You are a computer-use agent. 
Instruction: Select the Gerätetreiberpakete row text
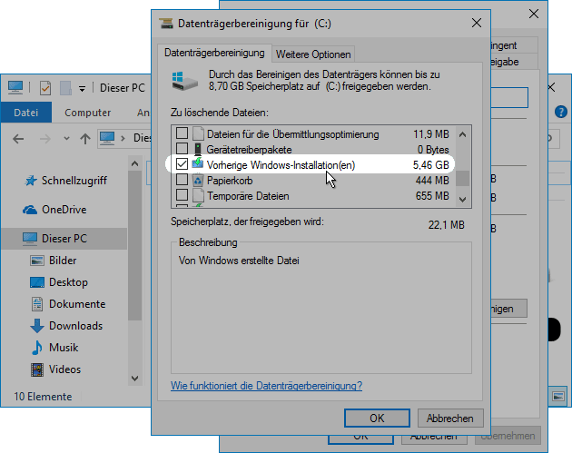tap(249, 150)
